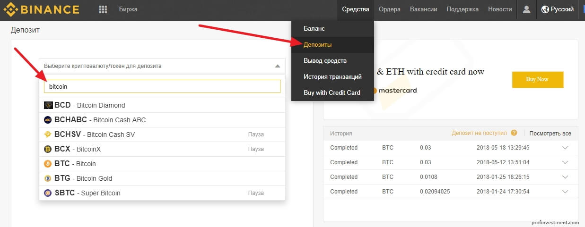This screenshot has width=585, height=227.
Task: Click the Выберите криптовалюту/токен selector box
Action: (162, 66)
